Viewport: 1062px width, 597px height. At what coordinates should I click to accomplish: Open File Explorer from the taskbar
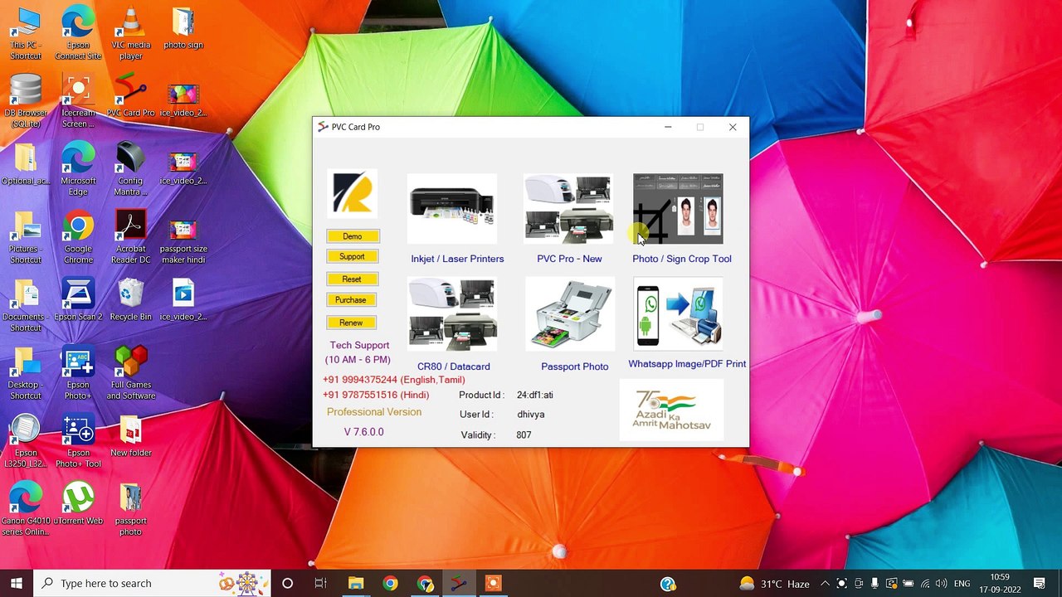pos(356,583)
